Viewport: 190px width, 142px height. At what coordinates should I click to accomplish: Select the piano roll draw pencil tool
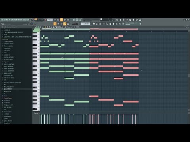tap(46, 27)
